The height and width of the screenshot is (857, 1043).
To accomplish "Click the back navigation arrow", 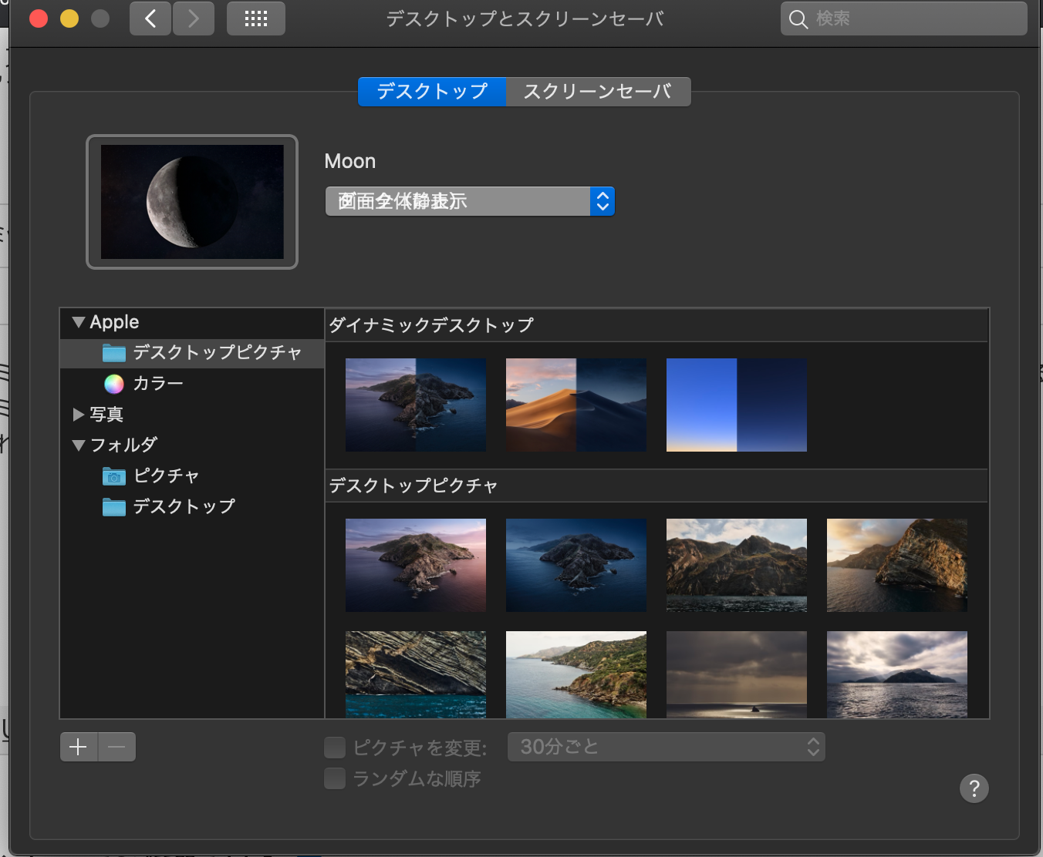I will pyautogui.click(x=150, y=18).
